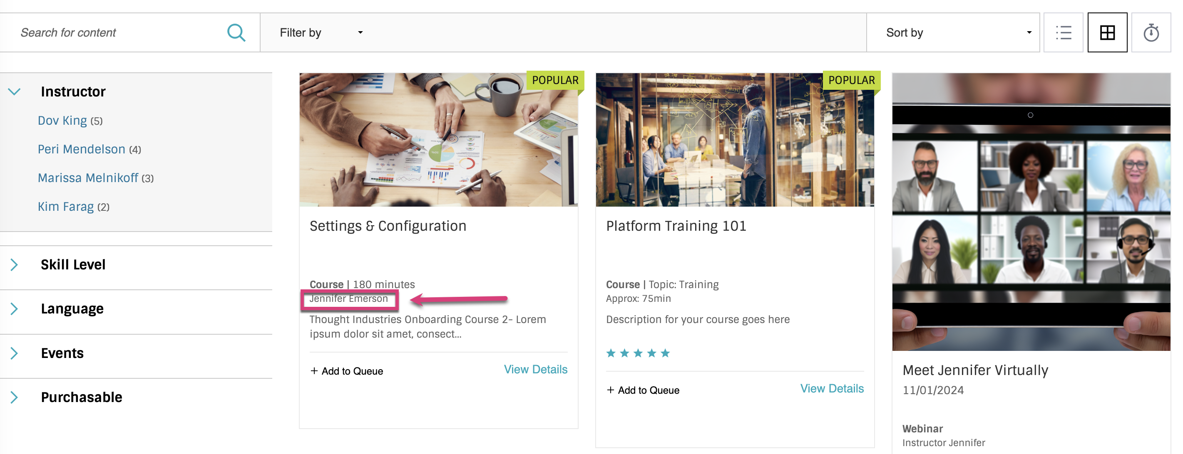
Task: View Details for Platform Training 101
Action: [832, 388]
